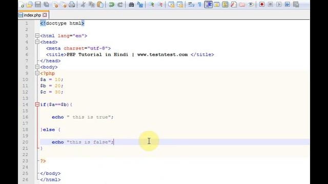This screenshot has height=184, width=328.
Task: Click line number 20 in the margin
Action: coord(25,142)
